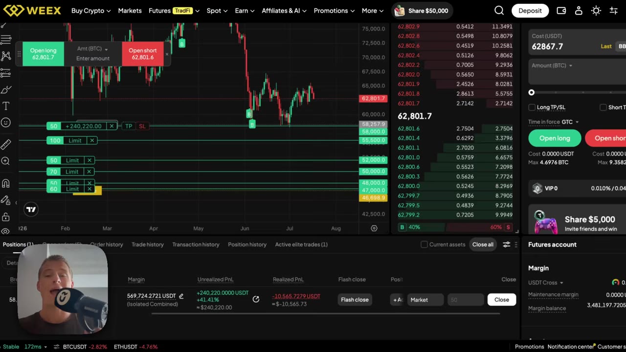Open chart settings gear by time axis
Screen dimensions: 626x352
tap(374, 228)
